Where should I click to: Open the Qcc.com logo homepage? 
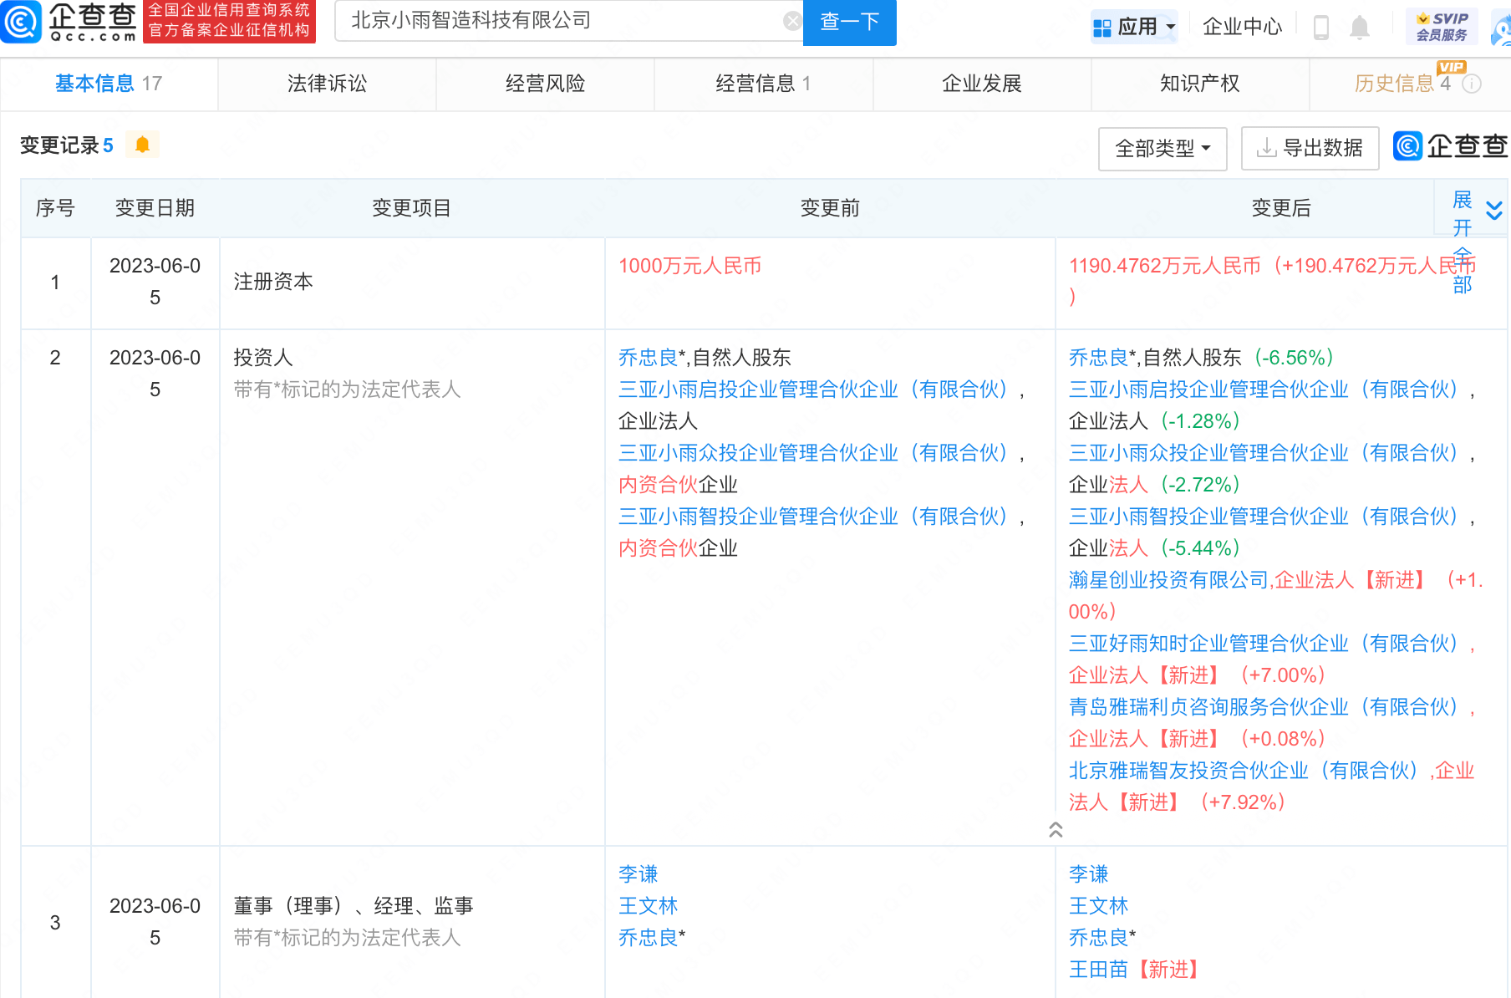(x=69, y=22)
